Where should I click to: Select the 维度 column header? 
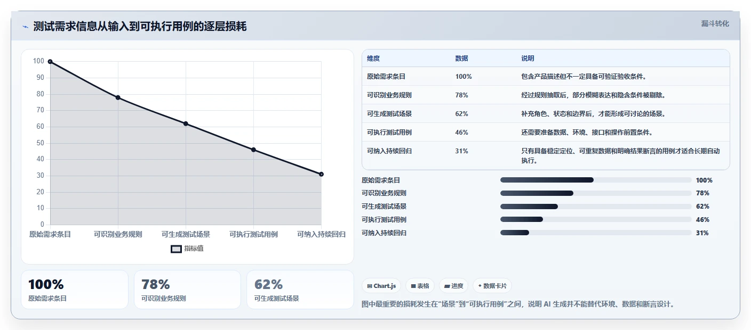(x=373, y=59)
